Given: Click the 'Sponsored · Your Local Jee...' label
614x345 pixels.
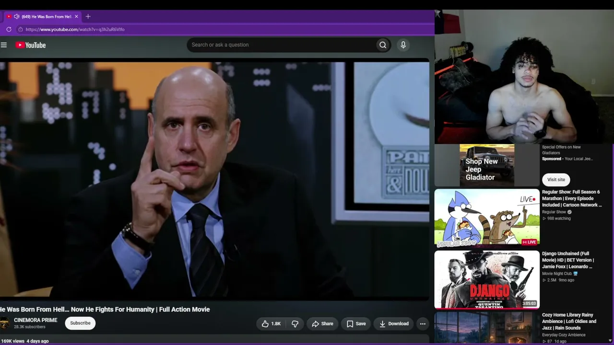Looking at the screenshot, I should pyautogui.click(x=567, y=159).
